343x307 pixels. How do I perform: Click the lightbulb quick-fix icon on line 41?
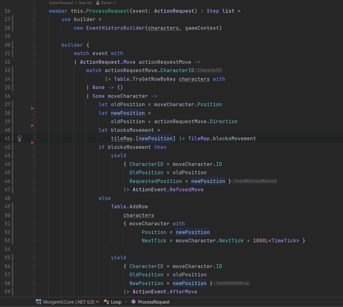tap(19, 138)
